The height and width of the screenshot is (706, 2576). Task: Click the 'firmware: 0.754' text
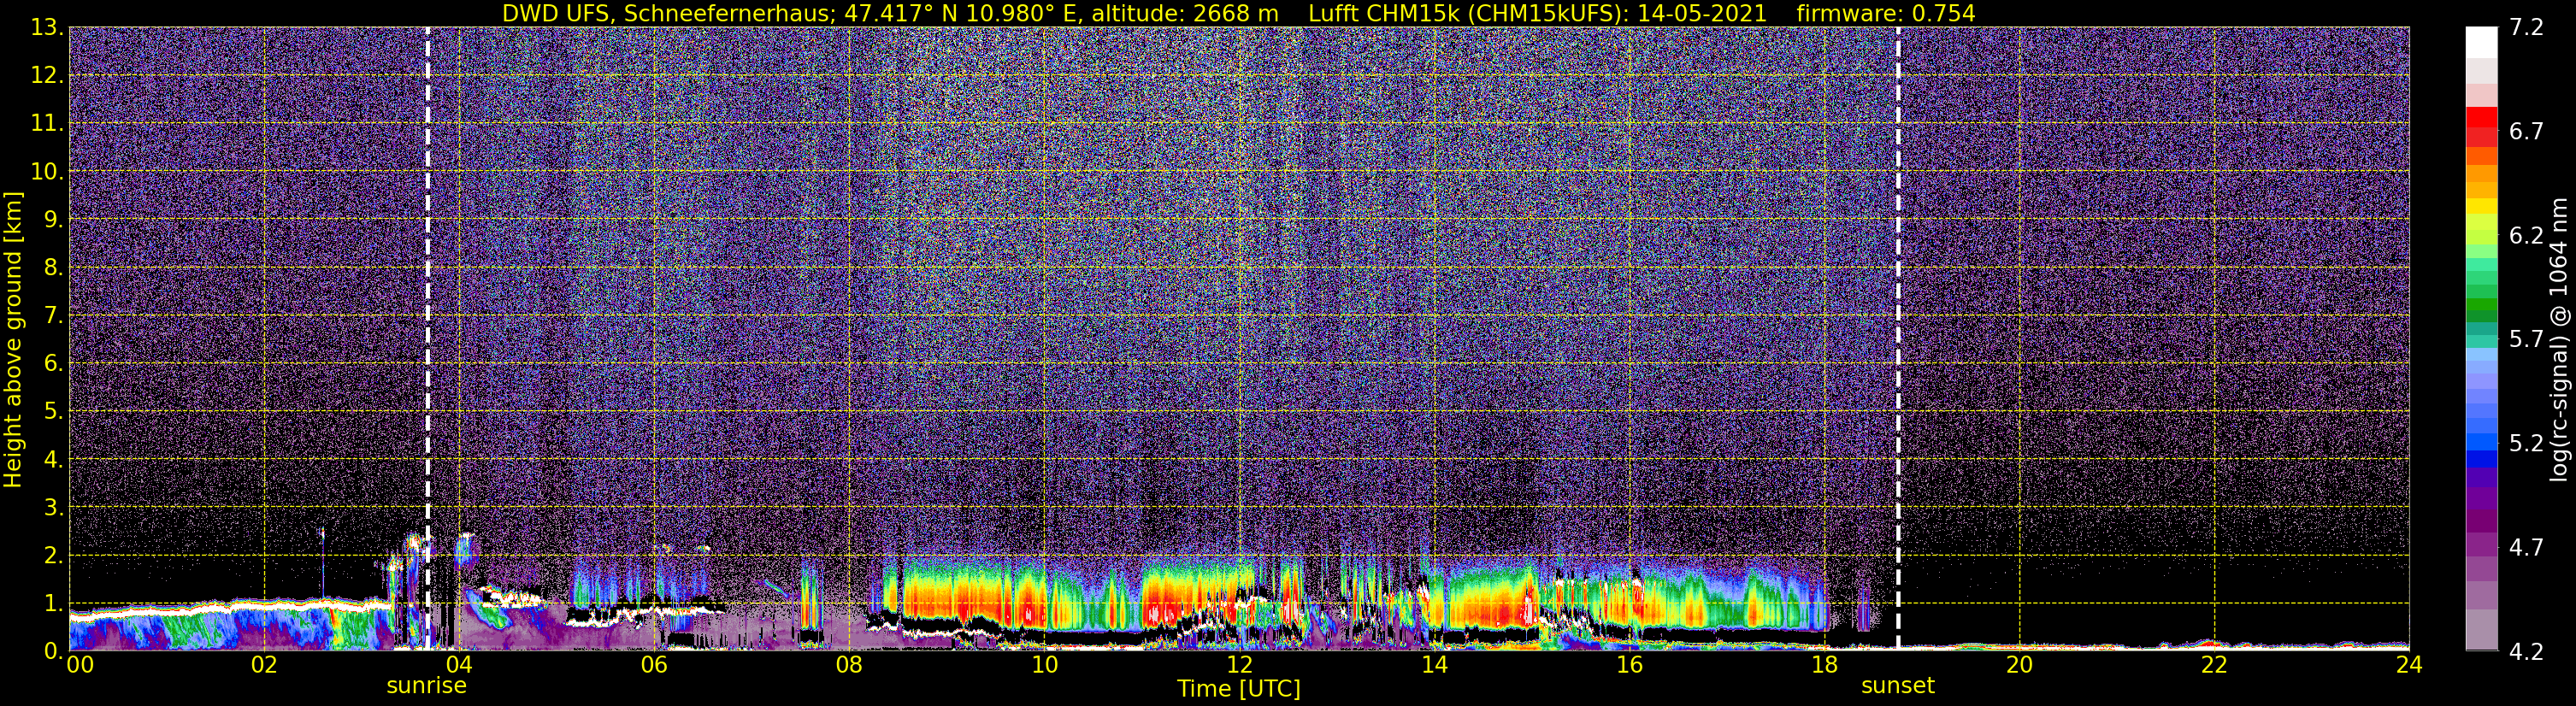[1886, 14]
